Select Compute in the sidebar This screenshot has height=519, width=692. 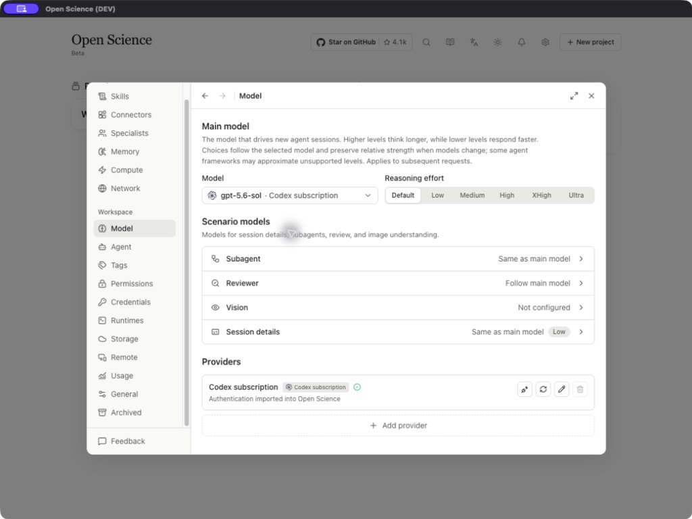134,170
